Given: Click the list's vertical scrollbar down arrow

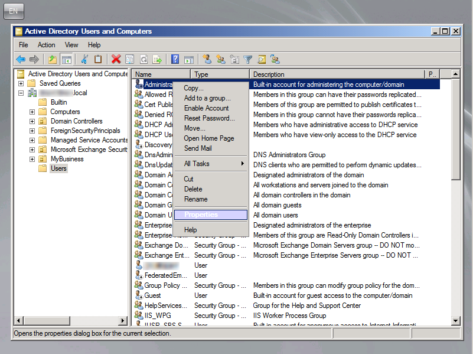Looking at the screenshot, I should 455,321.
